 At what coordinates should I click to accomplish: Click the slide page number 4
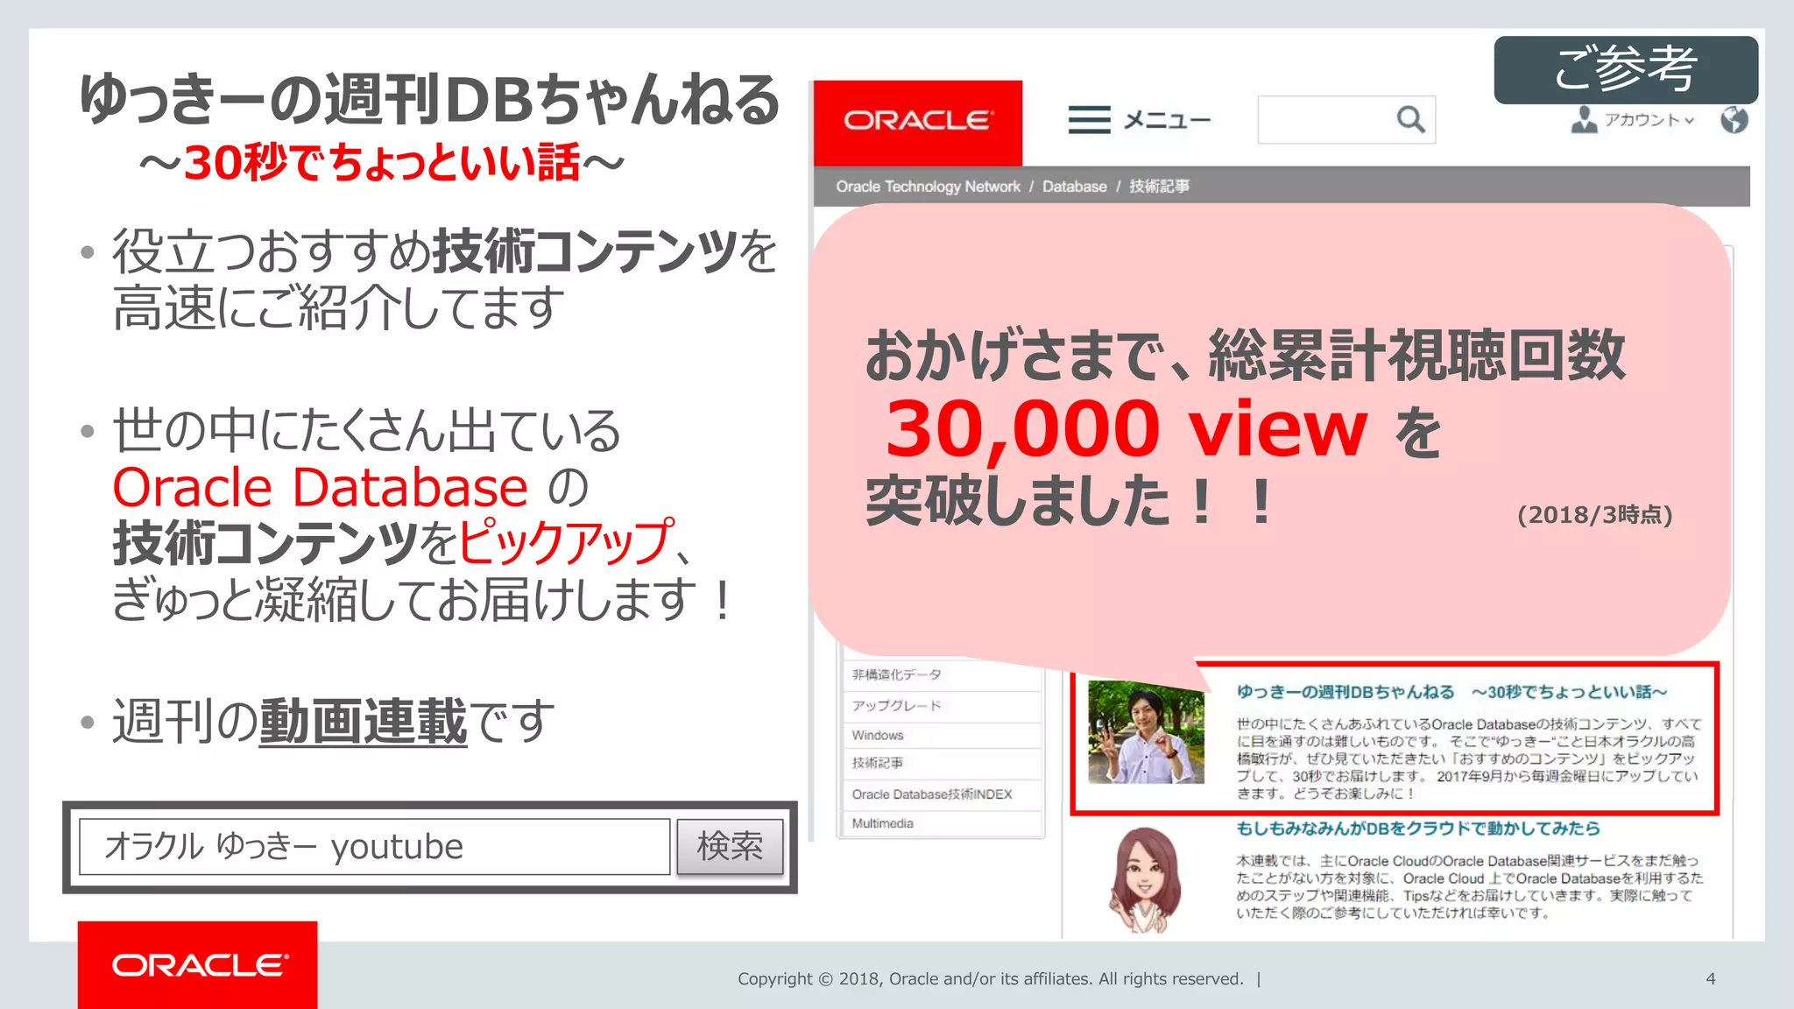tap(1710, 979)
